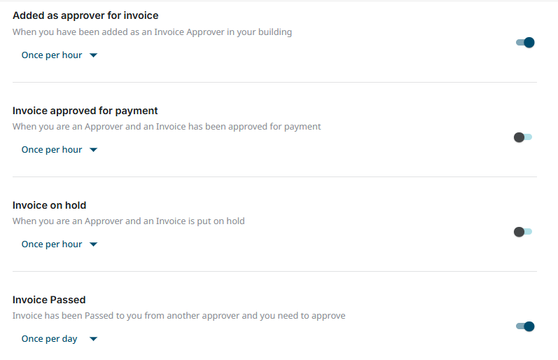Screen dimensions: 558x360
Task: Click the Invoice Approver in your building description
Action: tap(152, 32)
